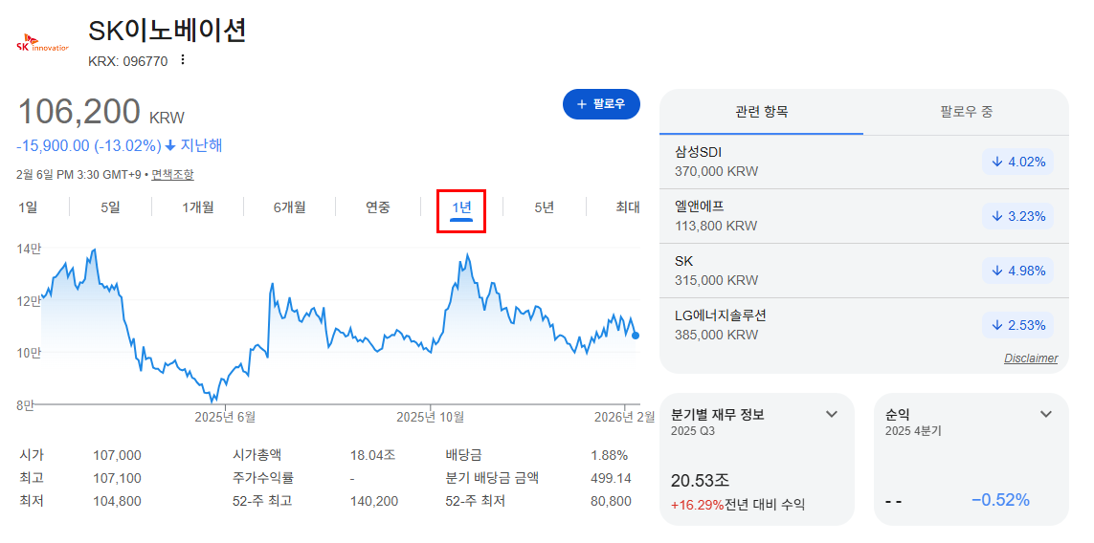
Task: Click the 배당금 value 1.88%
Action: point(609,456)
